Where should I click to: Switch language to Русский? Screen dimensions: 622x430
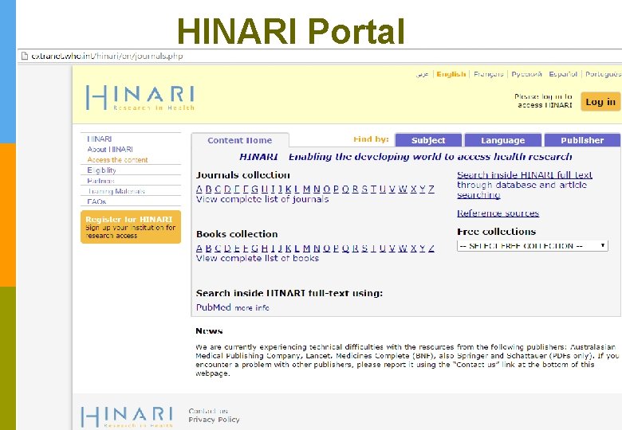(x=527, y=74)
